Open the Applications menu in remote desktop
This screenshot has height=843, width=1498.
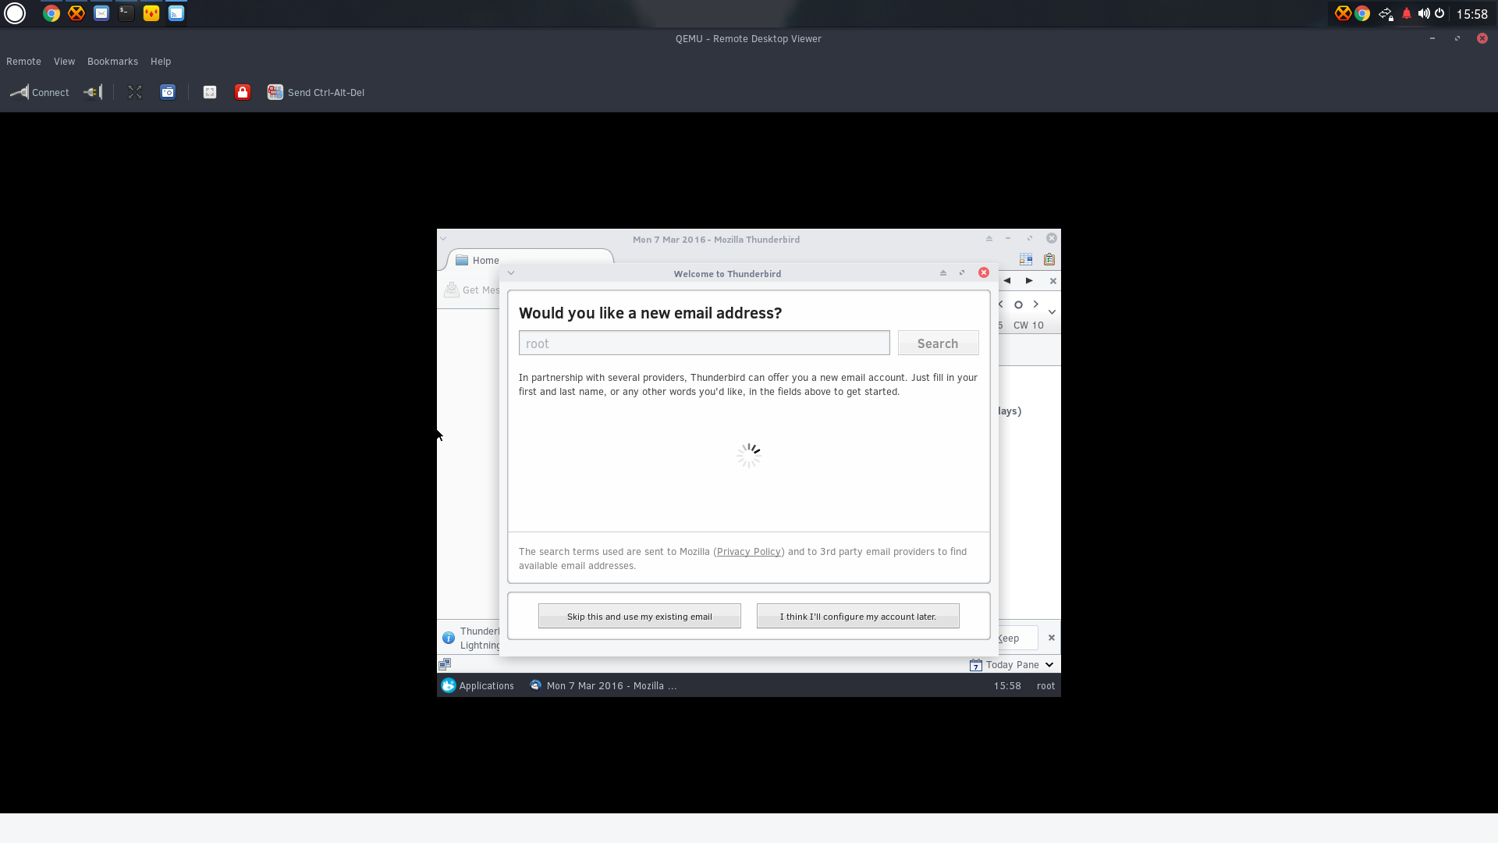coord(477,685)
